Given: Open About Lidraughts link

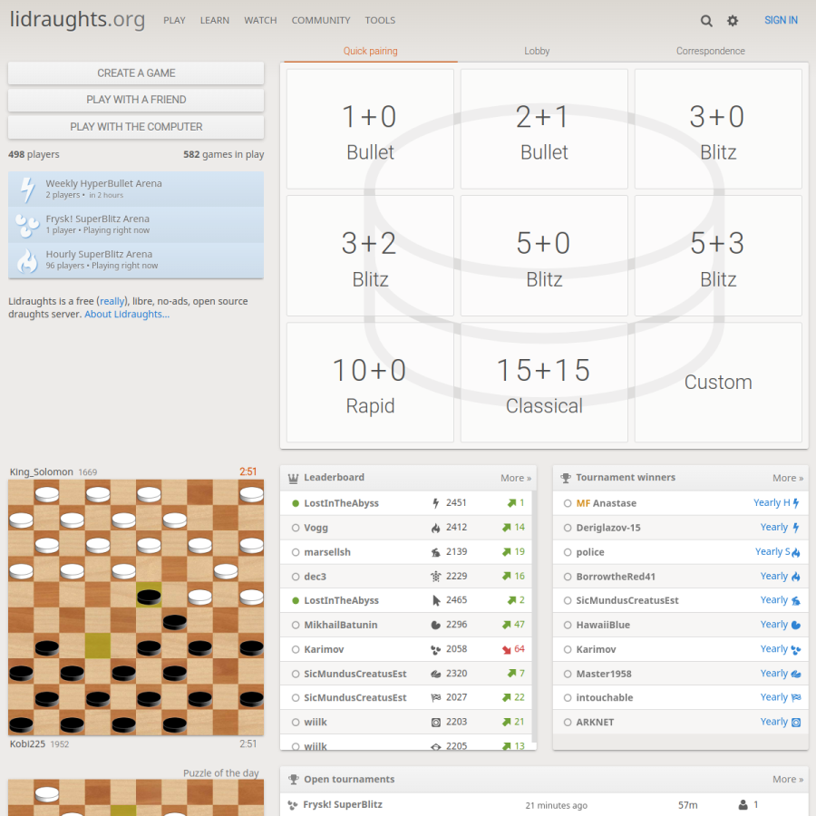Looking at the screenshot, I should click(127, 315).
